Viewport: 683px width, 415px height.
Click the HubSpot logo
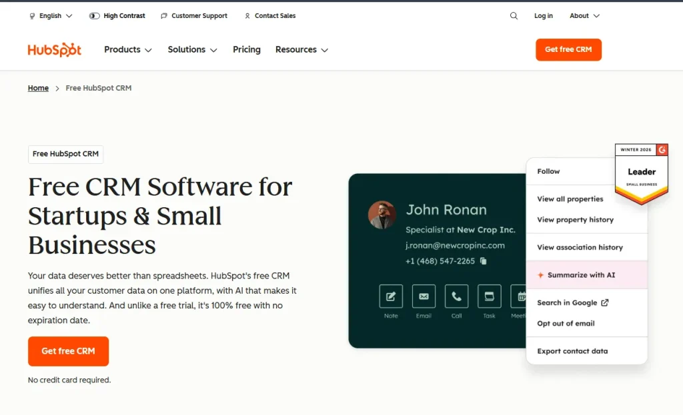coord(55,50)
